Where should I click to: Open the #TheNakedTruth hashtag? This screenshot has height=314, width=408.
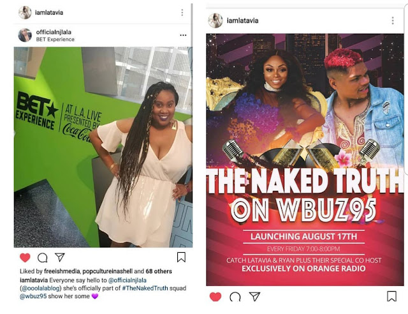pos(145,288)
